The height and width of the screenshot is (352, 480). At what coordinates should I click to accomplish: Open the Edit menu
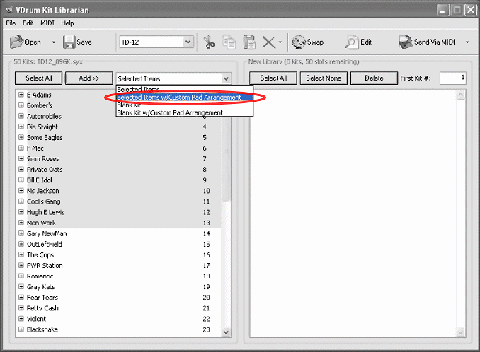[28, 23]
